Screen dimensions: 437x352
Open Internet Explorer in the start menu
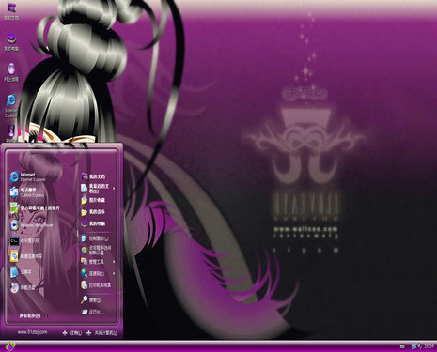pos(27,177)
